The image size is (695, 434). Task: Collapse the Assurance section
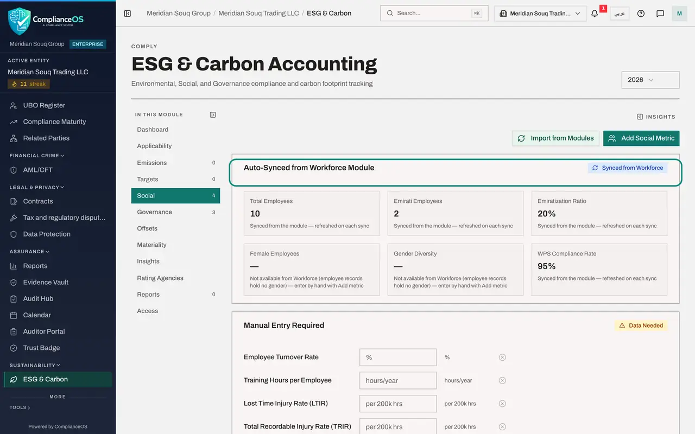(29, 252)
